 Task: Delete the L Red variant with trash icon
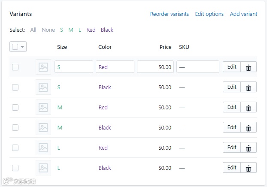[x=248, y=148]
